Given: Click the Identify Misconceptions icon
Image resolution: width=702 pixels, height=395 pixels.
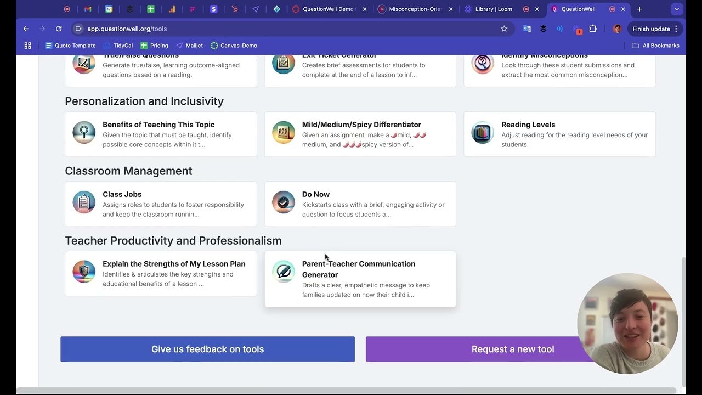Looking at the screenshot, I should pyautogui.click(x=483, y=64).
